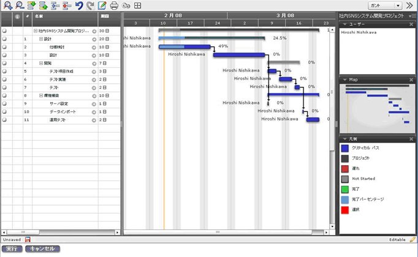Undo the last change with blue arrow
Image resolution: width=418 pixels, height=257 pixels.
78,6
